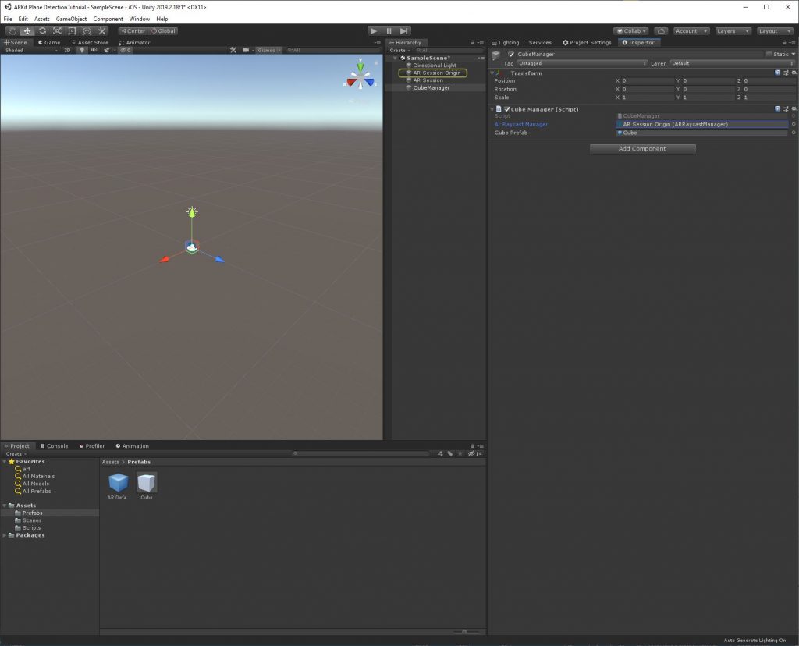The width and height of the screenshot is (799, 646).
Task: Open the GameObject menu
Action: 71,19
